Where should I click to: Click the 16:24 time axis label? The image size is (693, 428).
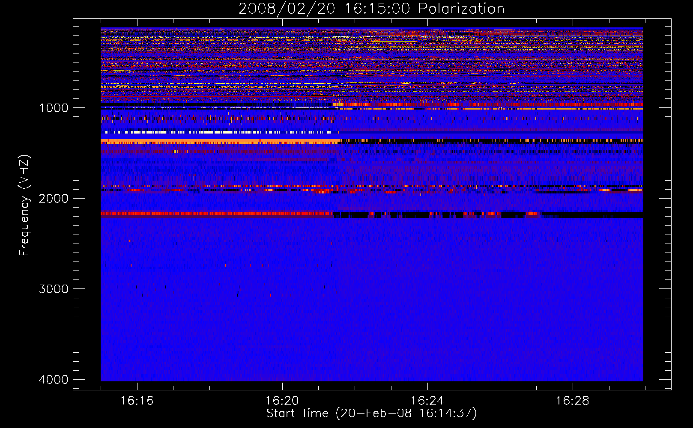427,401
